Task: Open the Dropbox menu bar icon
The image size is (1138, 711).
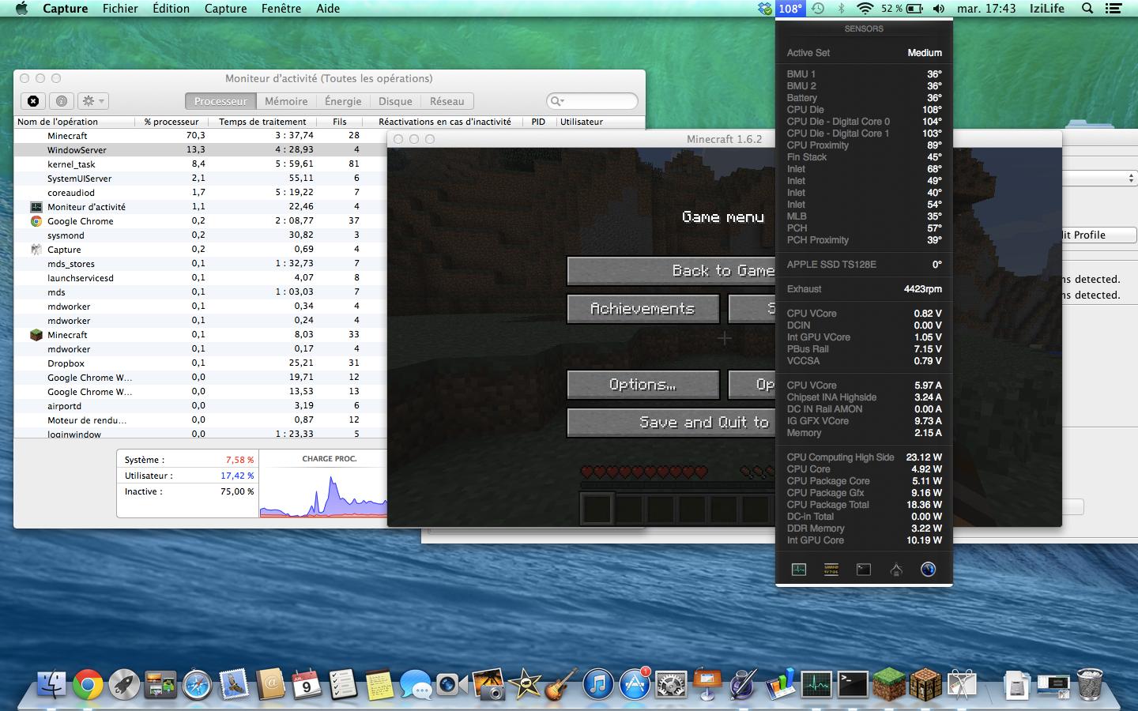Action: tap(764, 9)
